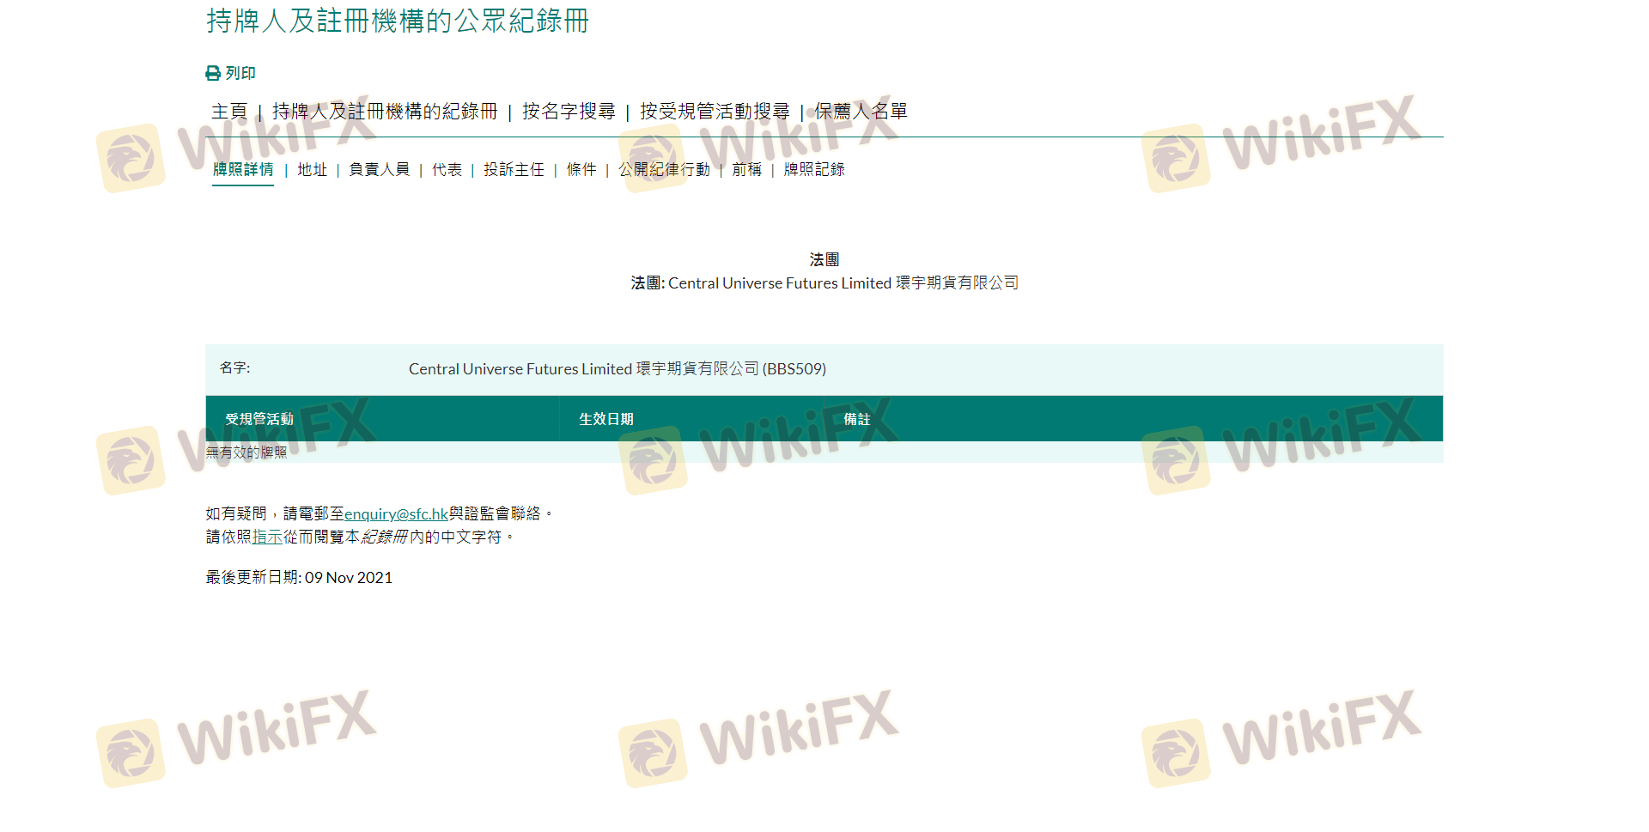Select the 牌照詳情 tab
Screen dimensions: 1649x832
pos(243,170)
